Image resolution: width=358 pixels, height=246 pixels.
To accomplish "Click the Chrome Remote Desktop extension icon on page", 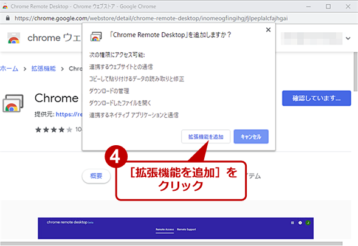I will [x=13, y=103].
